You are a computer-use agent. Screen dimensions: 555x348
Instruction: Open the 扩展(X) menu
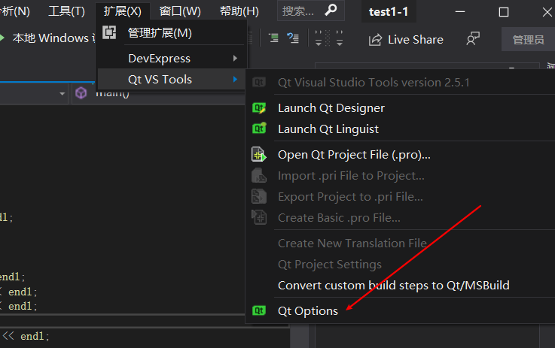[x=123, y=11]
